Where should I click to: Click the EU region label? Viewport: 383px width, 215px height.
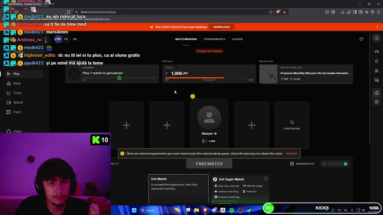tap(75, 39)
